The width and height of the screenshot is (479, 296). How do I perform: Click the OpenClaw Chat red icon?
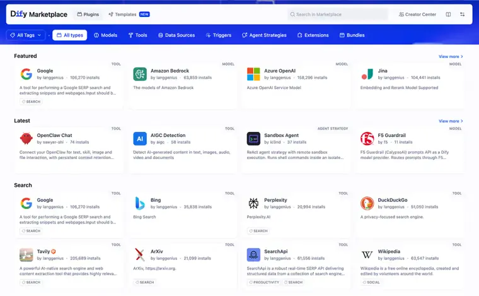(x=26, y=138)
